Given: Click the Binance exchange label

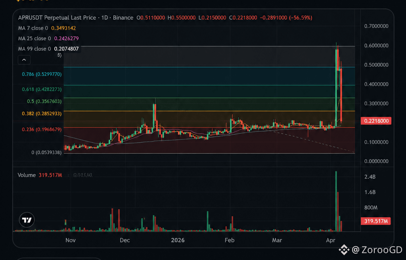Looking at the screenshot, I should [123, 18].
